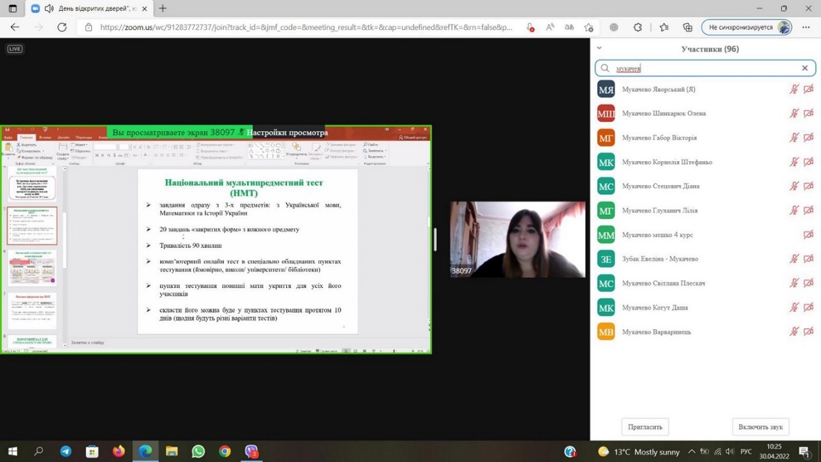Select participant Мукачево Глуханич Лілія
The height and width of the screenshot is (462, 821).
click(x=705, y=210)
